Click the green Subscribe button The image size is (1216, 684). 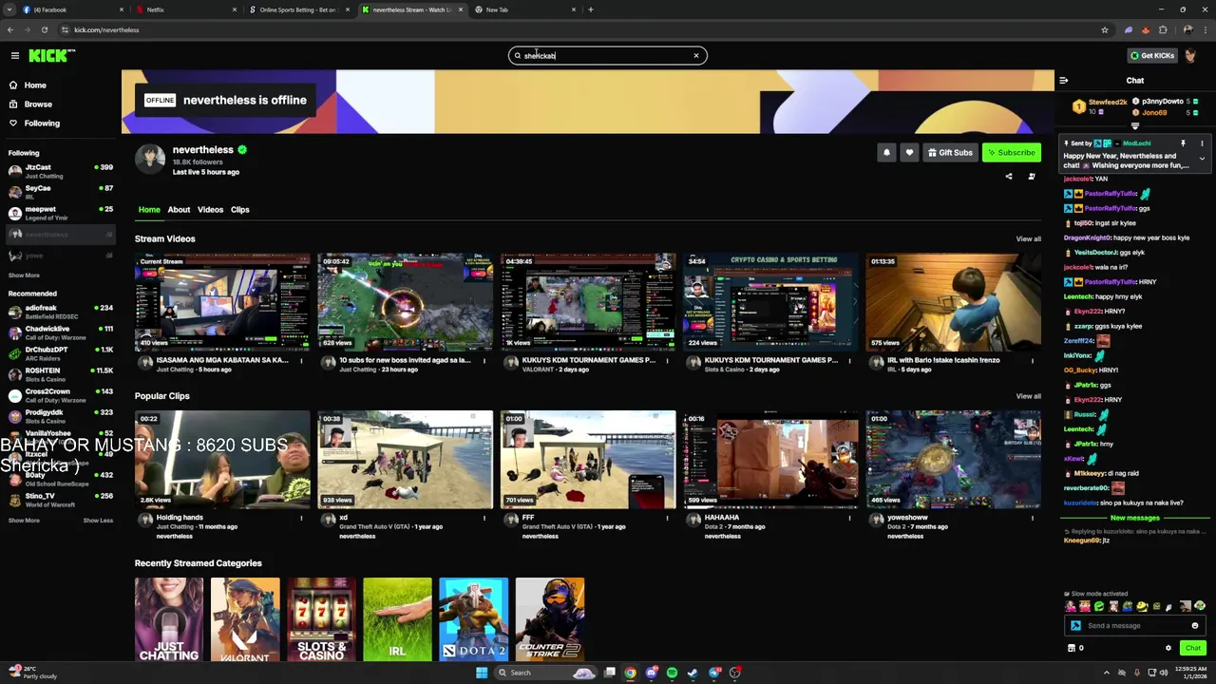pyautogui.click(x=1011, y=152)
